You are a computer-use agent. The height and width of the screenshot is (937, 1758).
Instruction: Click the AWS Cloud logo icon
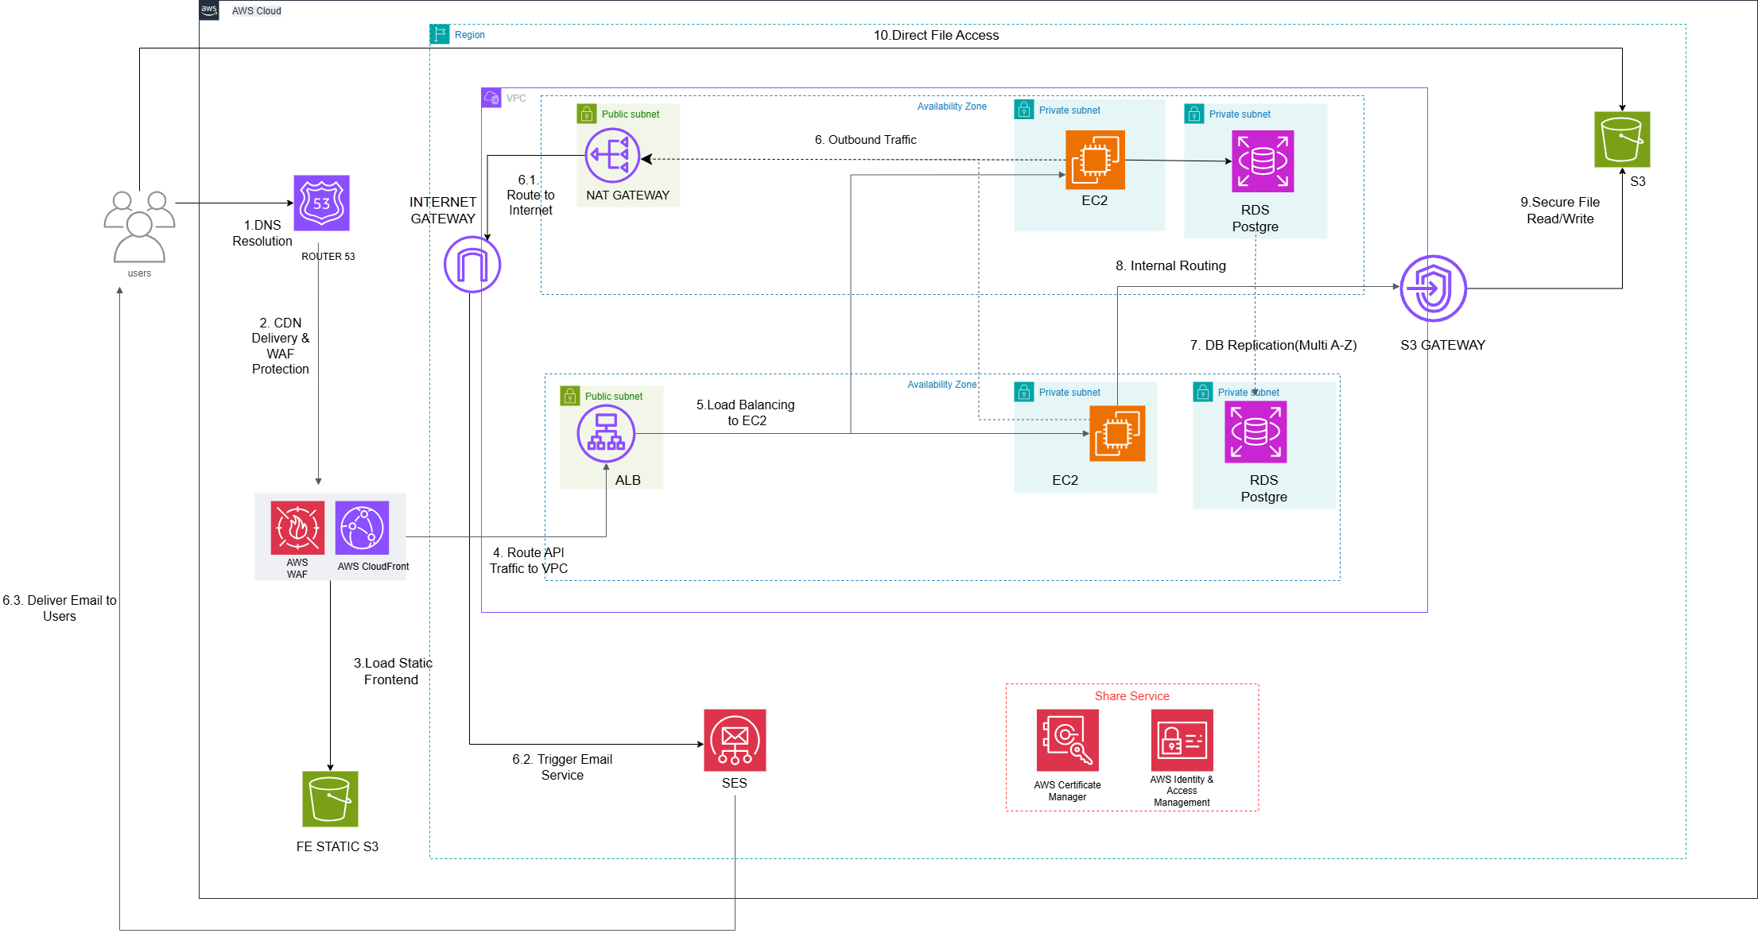click(209, 10)
